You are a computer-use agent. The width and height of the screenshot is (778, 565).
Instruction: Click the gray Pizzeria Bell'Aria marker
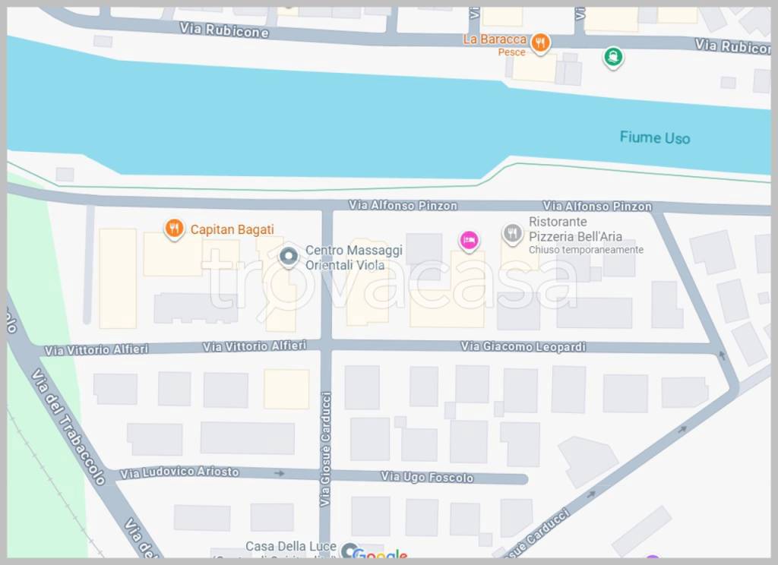tap(513, 234)
